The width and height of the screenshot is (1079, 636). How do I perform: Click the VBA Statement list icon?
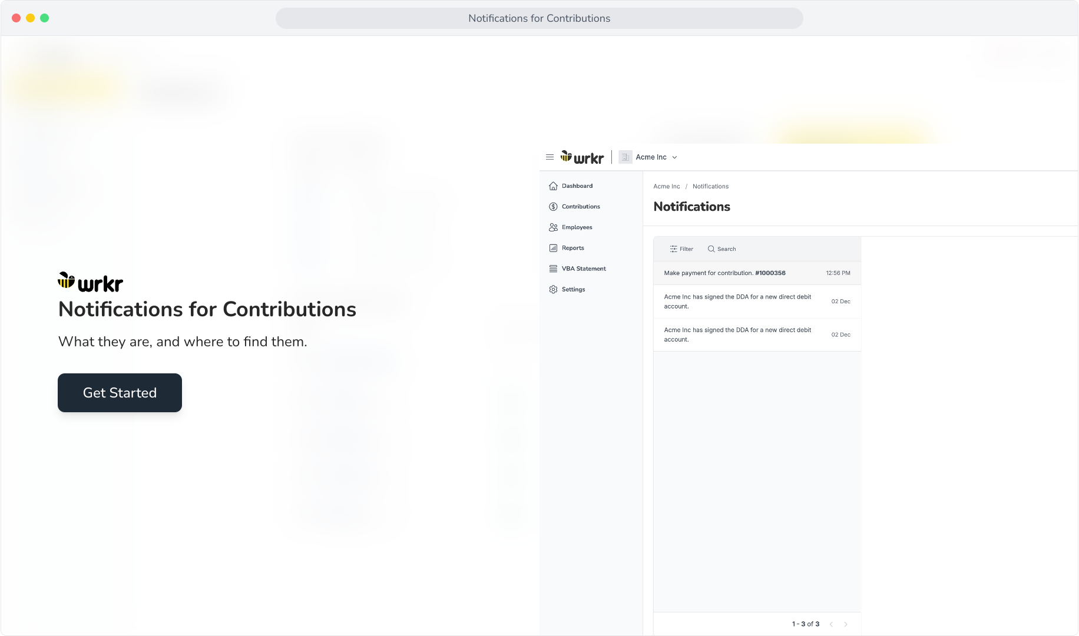coord(553,269)
